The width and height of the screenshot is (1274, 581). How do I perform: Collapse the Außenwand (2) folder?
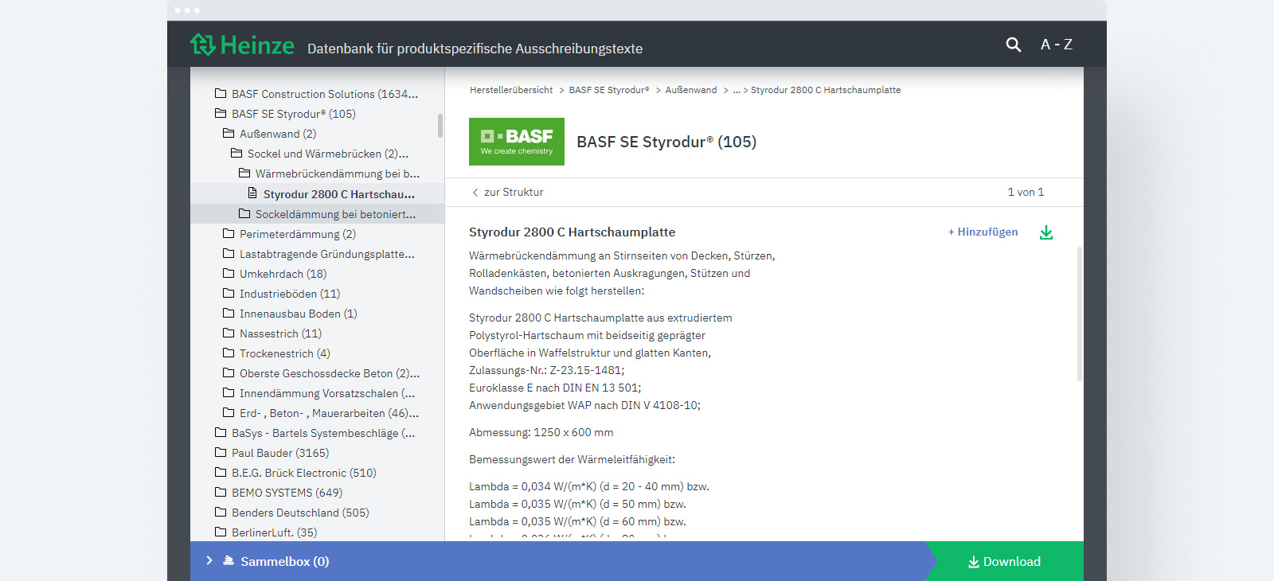pos(269,134)
